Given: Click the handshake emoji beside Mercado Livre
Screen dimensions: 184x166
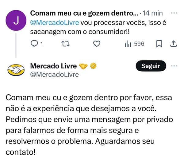Looking at the screenshot, I should pos(83,66).
